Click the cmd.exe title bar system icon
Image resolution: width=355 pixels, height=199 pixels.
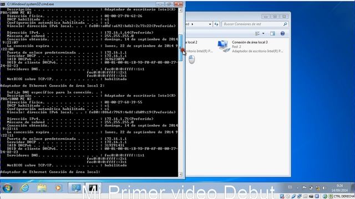(x=3, y=4)
